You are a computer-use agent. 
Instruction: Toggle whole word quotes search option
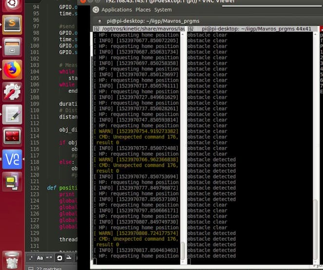coord(49,258)
